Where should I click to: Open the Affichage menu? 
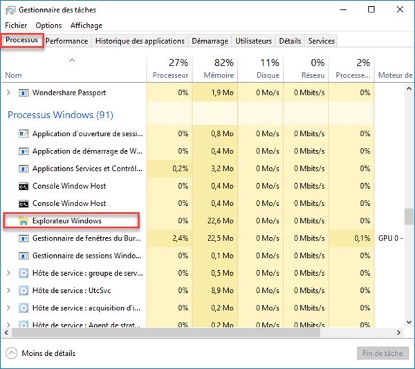click(x=86, y=26)
